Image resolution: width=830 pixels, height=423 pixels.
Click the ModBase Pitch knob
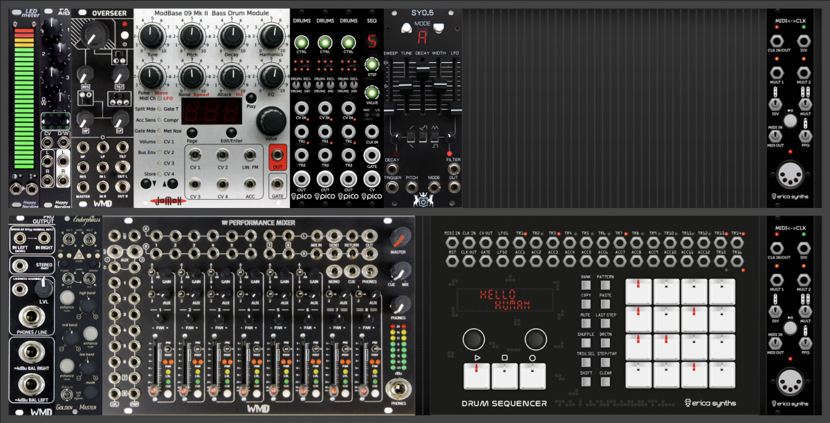click(x=191, y=35)
